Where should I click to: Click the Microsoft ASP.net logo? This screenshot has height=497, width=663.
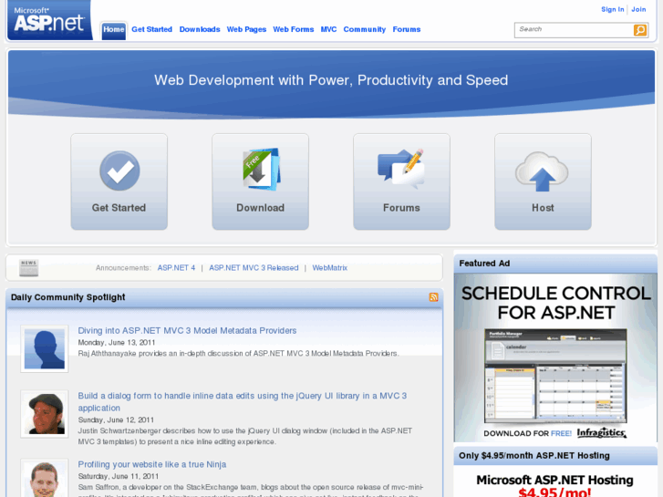pyautogui.click(x=50, y=20)
